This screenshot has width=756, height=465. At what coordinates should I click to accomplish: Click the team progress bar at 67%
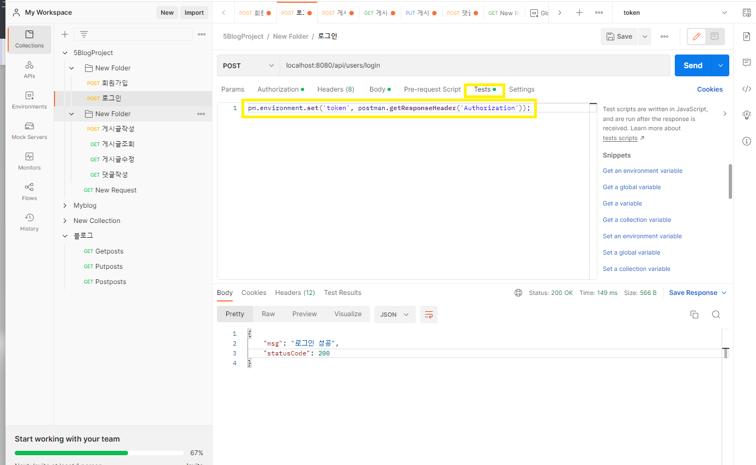pyautogui.click(x=99, y=453)
